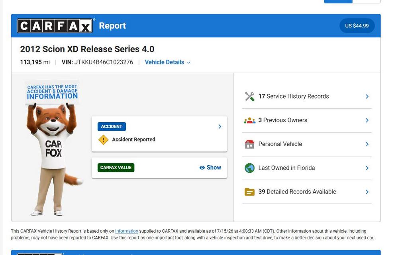Select 3 Previous Owners text
The image size is (408, 255).
(x=282, y=120)
